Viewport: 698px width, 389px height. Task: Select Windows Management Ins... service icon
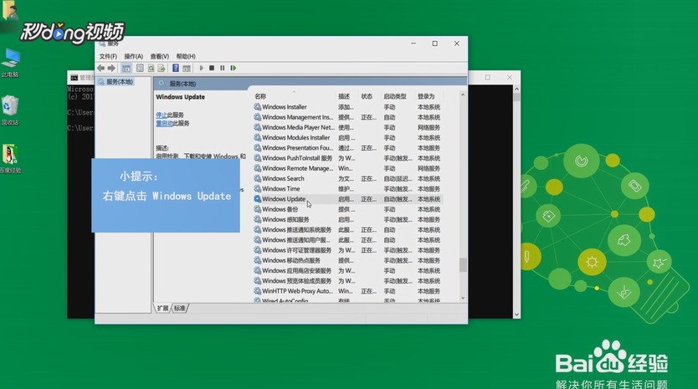point(257,117)
